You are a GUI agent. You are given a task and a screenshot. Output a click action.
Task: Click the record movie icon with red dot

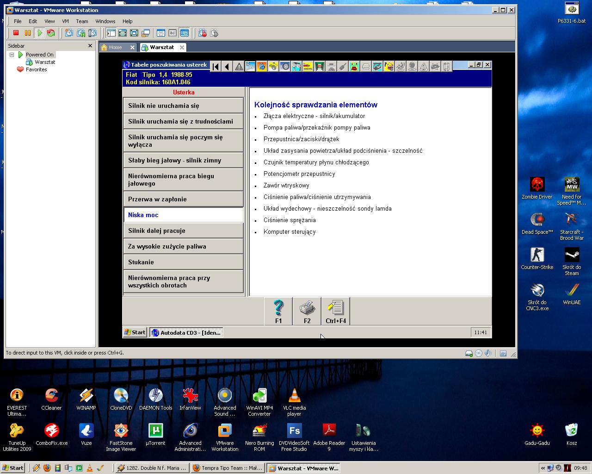pos(203,33)
